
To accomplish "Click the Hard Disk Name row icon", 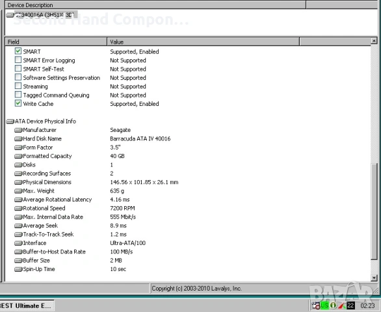I will (18, 138).
